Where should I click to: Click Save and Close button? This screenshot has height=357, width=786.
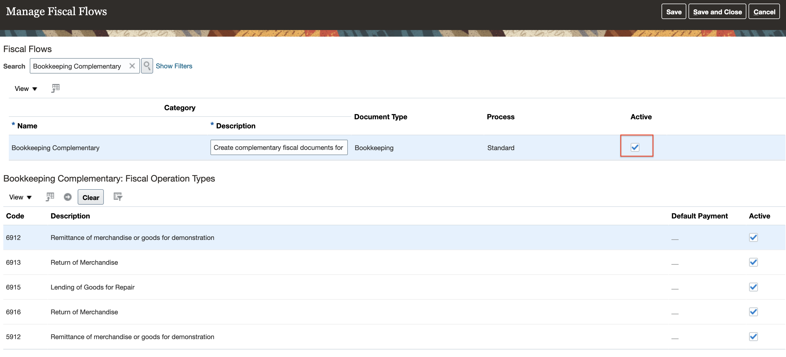[x=717, y=12]
